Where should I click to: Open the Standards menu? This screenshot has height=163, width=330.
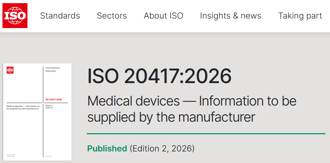click(60, 16)
